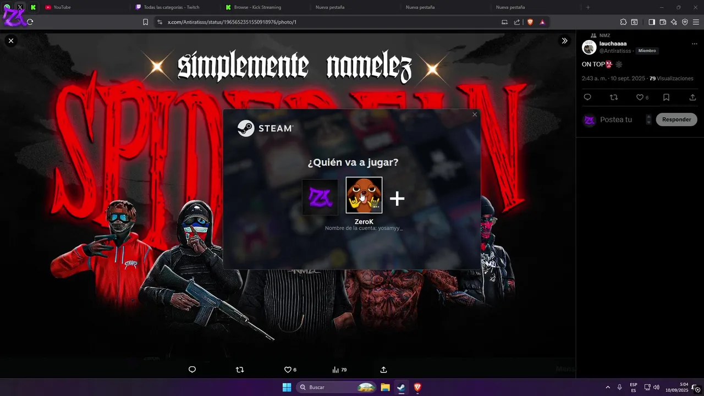Share the post via sidebar share icon
704x396 pixels.
click(x=692, y=97)
